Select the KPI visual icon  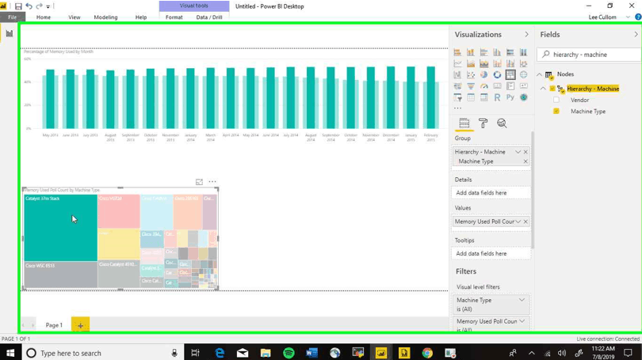pyautogui.click(x=523, y=85)
